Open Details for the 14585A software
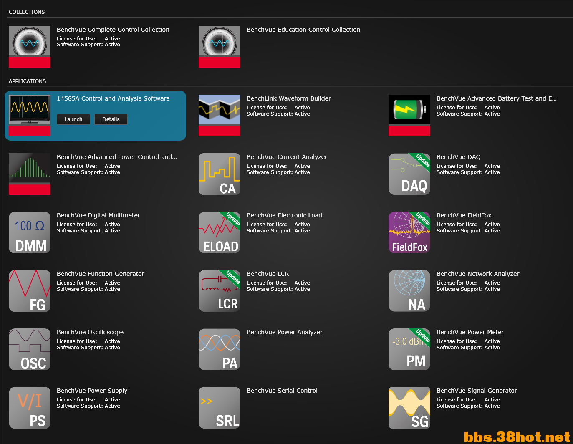Image resolution: width=573 pixels, height=444 pixels. [111, 119]
